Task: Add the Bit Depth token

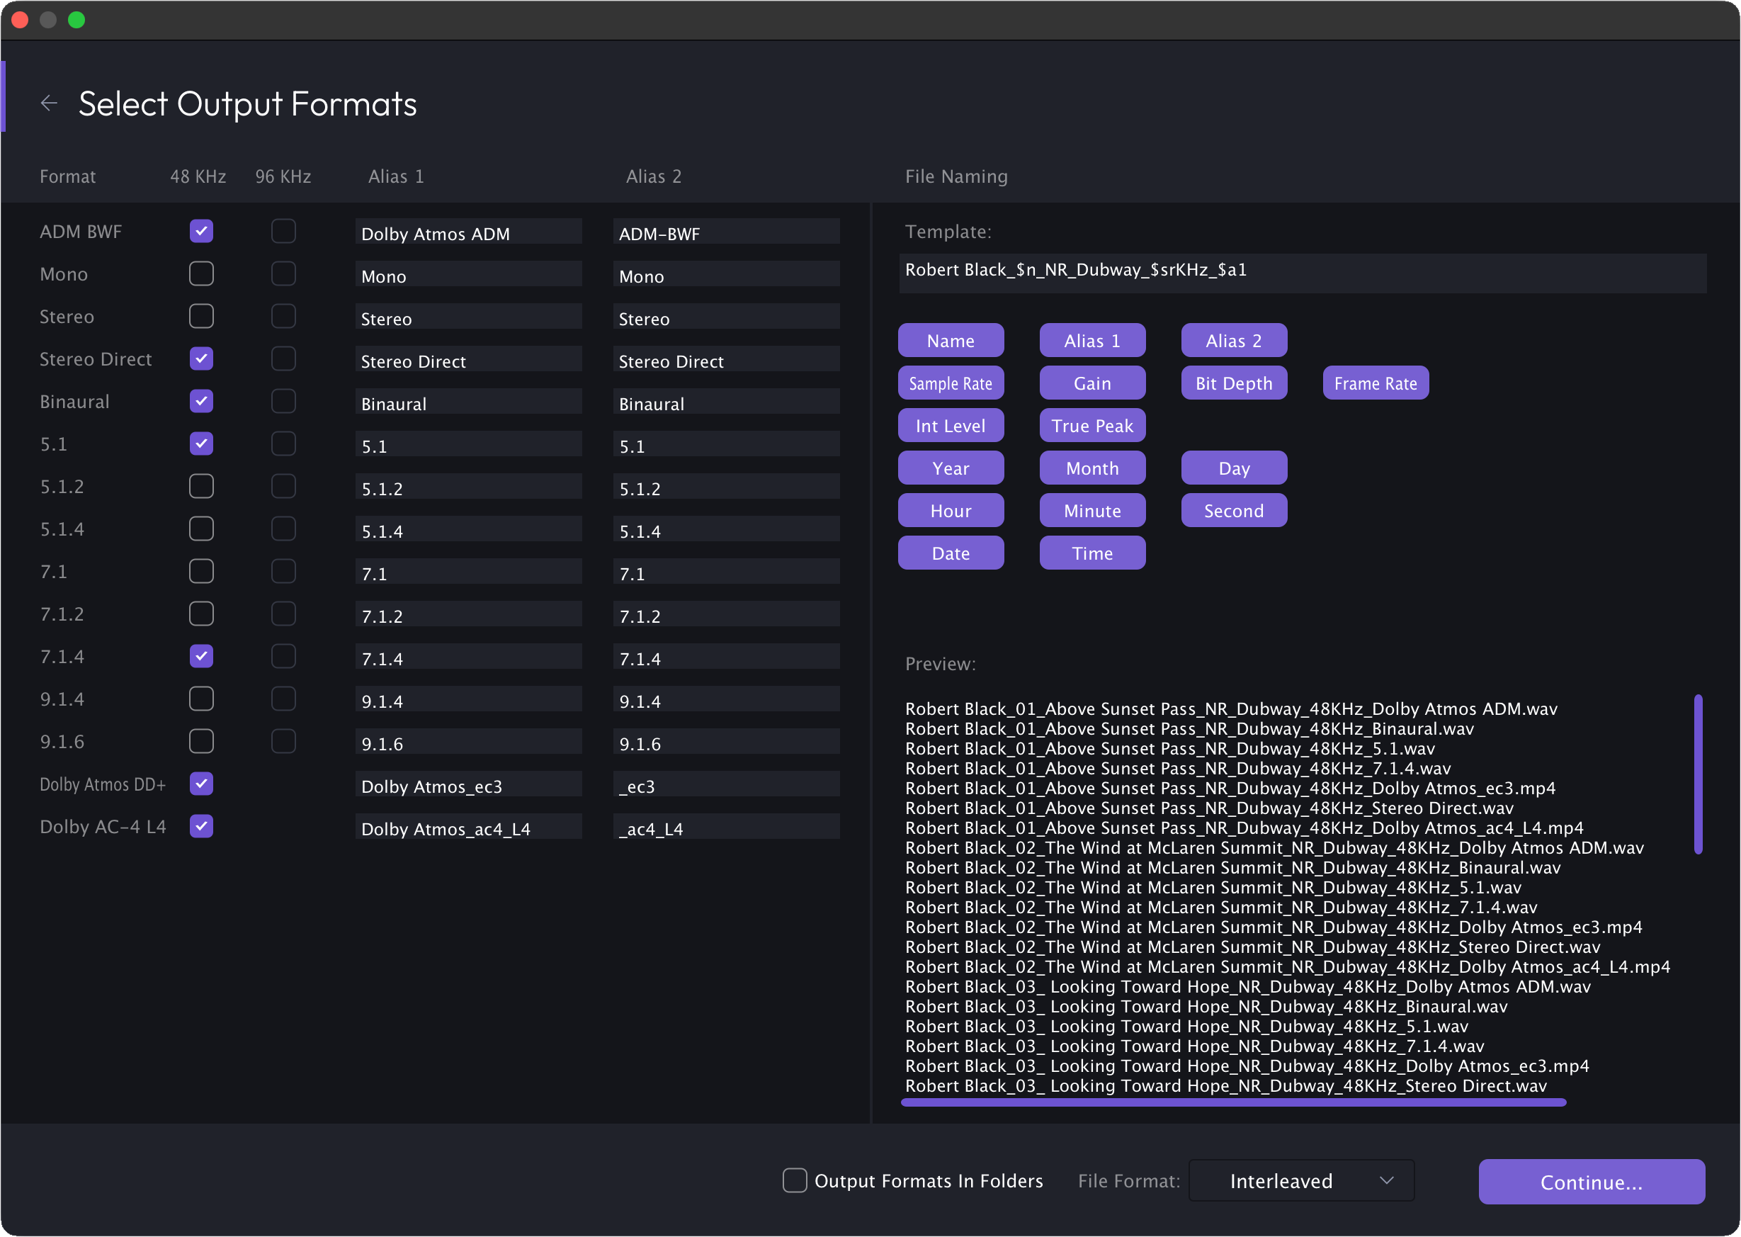Action: 1234,383
